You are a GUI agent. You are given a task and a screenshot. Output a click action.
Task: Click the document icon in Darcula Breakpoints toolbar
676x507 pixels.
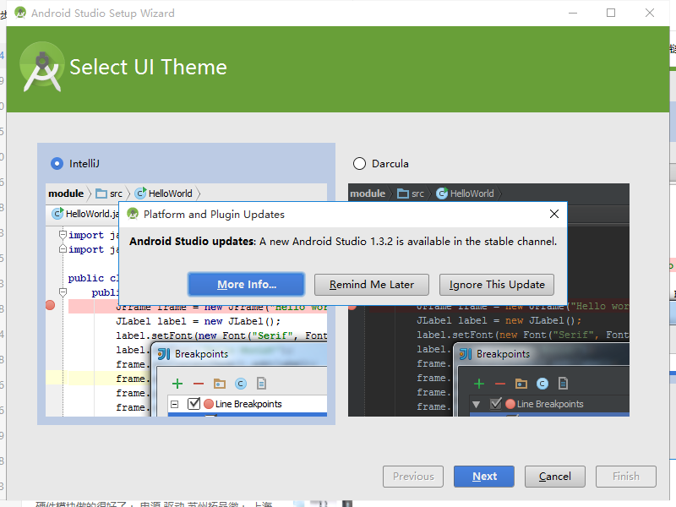click(x=564, y=384)
